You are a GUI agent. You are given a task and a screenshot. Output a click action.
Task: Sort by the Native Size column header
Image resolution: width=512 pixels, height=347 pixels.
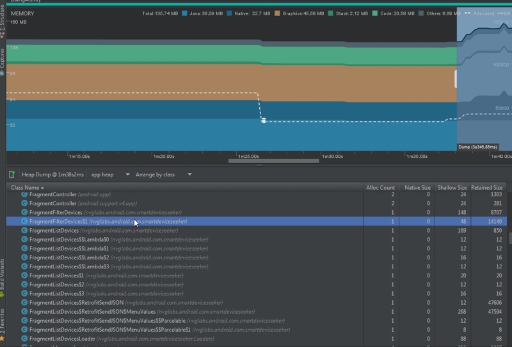[417, 187]
